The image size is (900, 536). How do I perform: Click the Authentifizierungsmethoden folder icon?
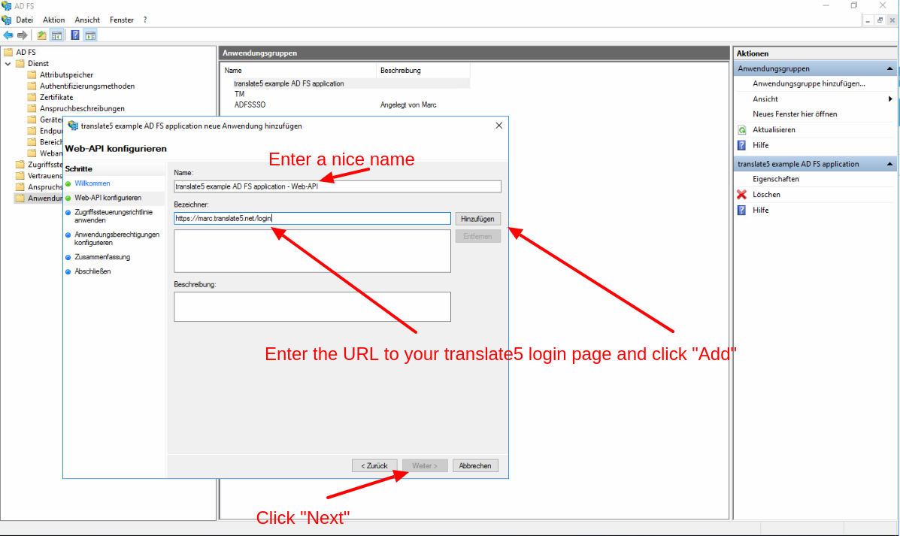pos(32,86)
